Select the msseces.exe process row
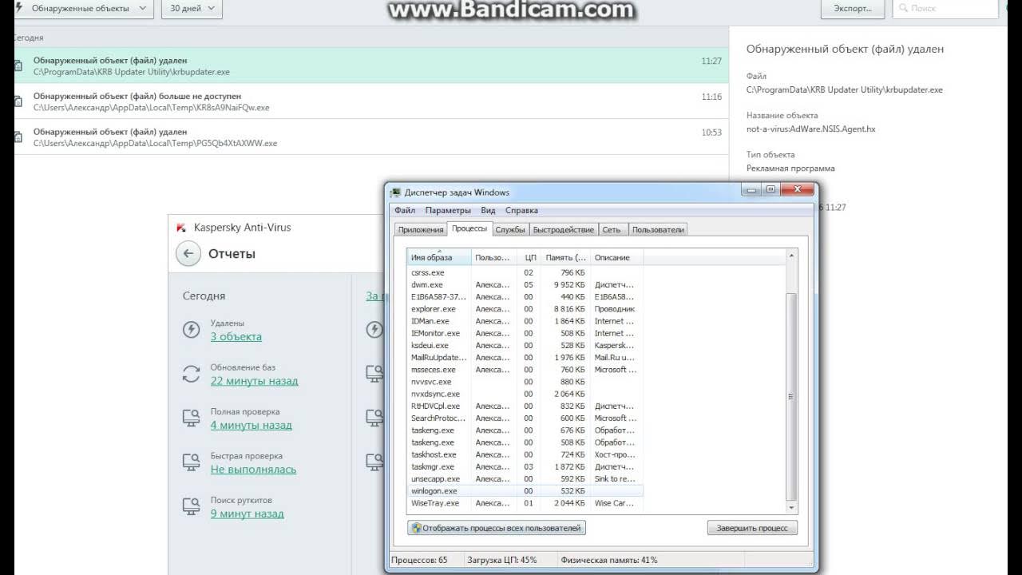Image resolution: width=1022 pixels, height=575 pixels. (525, 370)
